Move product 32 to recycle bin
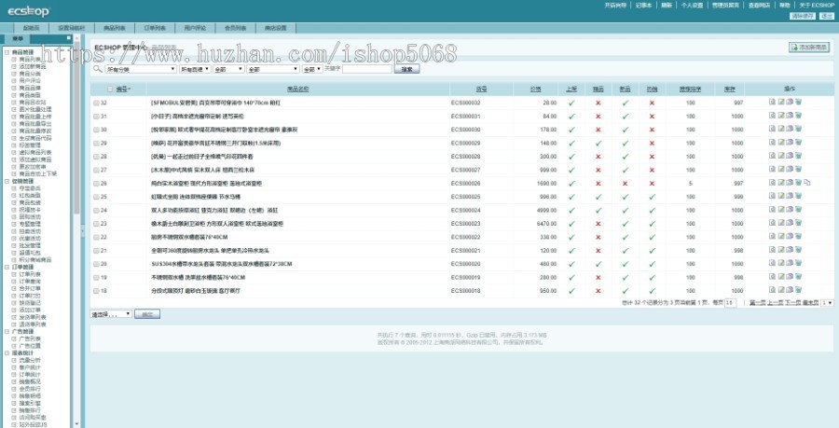839x428 pixels. (798, 102)
